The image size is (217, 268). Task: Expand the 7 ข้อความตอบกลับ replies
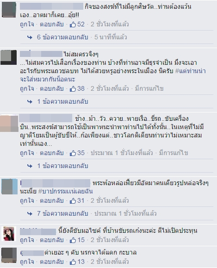pos(62,213)
